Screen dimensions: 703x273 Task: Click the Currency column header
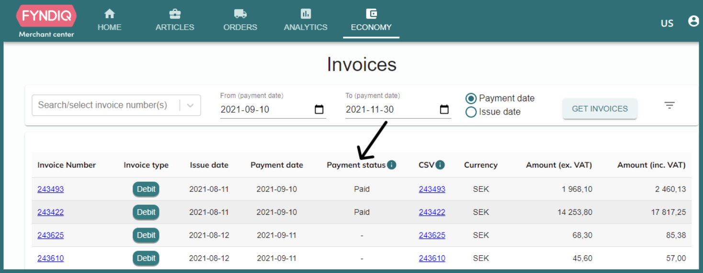pyautogui.click(x=481, y=165)
